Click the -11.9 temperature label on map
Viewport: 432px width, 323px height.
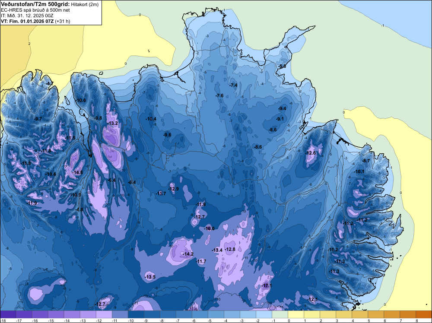(32, 203)
